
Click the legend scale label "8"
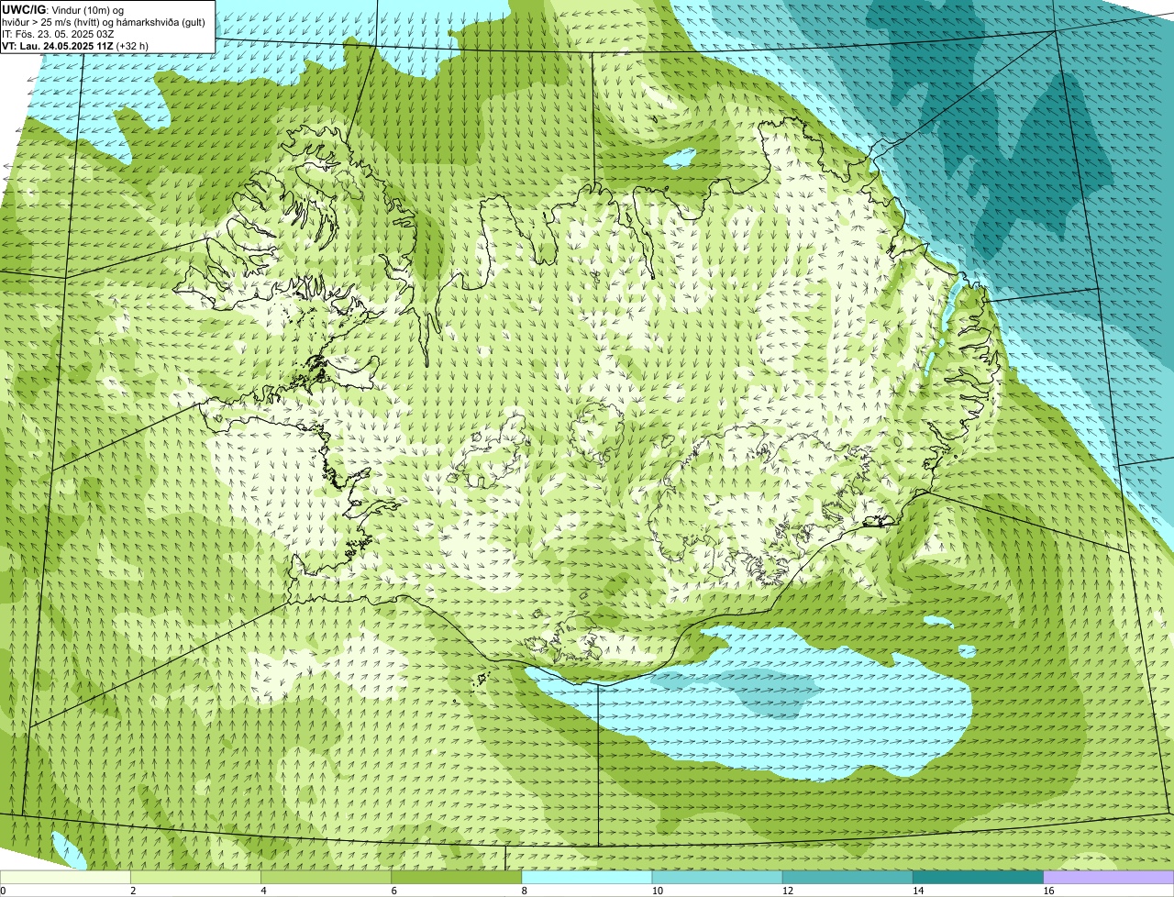click(525, 891)
